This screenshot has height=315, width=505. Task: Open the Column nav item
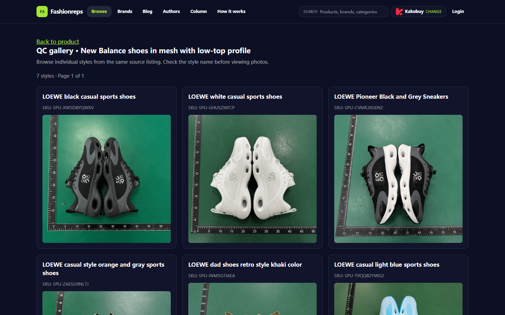tap(198, 12)
